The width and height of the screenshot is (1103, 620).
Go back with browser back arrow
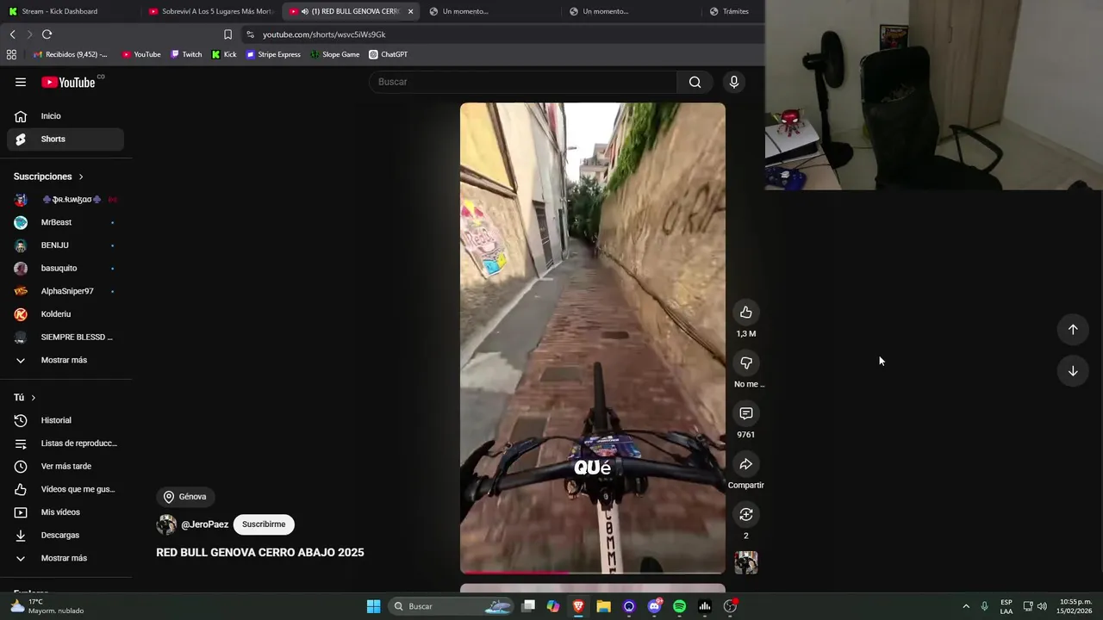pos(12,34)
